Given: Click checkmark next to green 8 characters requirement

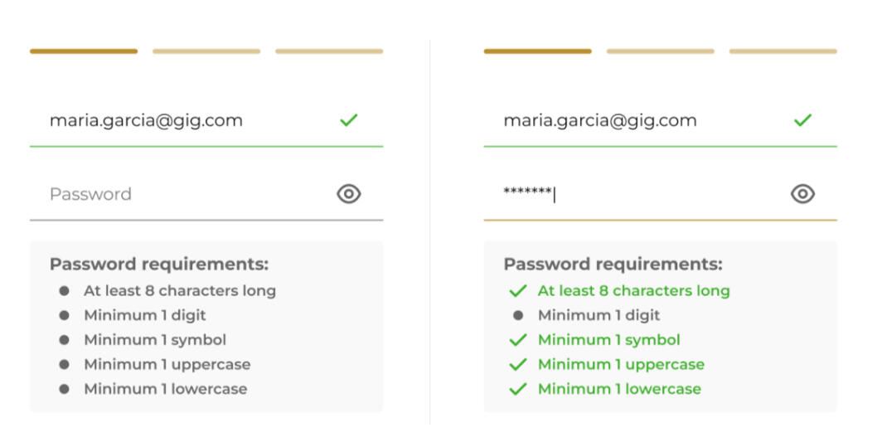Looking at the screenshot, I should [518, 291].
